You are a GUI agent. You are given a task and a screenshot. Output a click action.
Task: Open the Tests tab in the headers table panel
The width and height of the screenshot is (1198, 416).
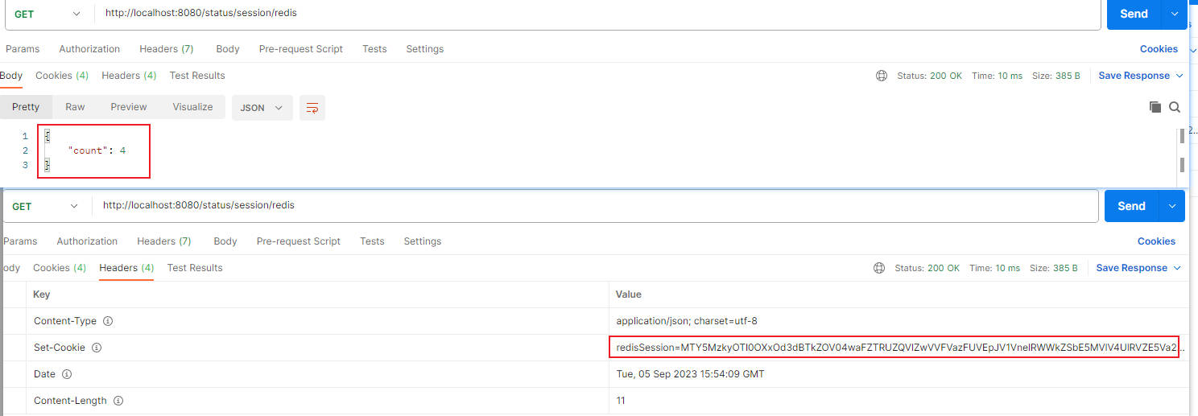(x=372, y=241)
